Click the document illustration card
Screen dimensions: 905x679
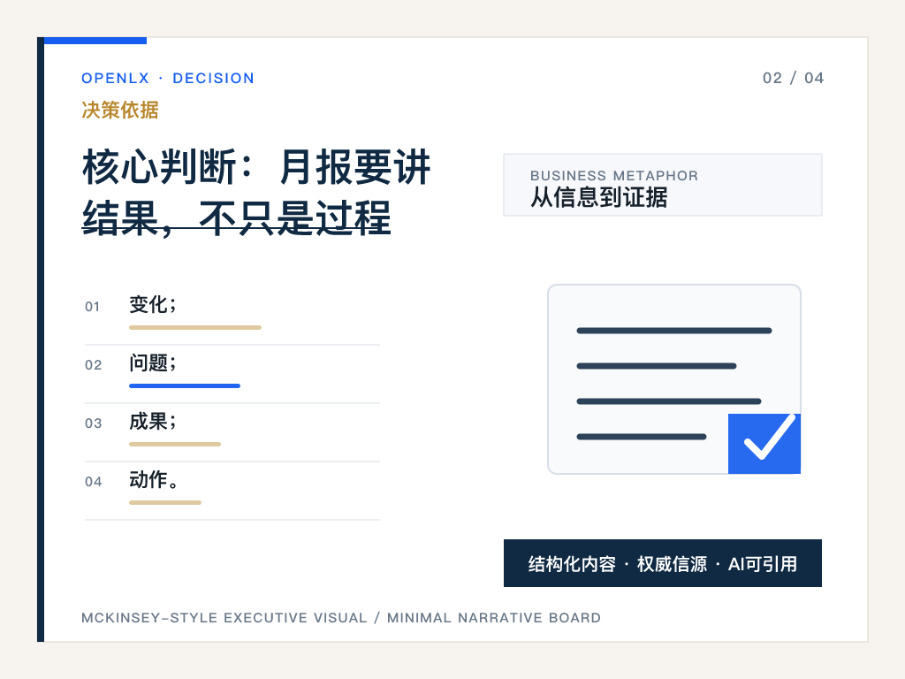point(674,378)
